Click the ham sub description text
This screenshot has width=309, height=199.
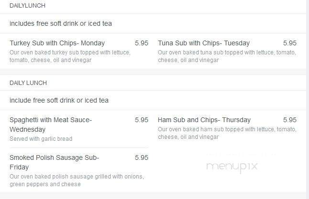(x=227, y=133)
